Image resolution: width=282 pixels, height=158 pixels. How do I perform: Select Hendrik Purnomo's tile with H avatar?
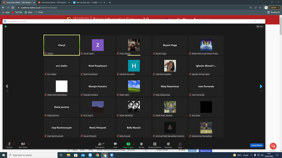tap(134, 66)
